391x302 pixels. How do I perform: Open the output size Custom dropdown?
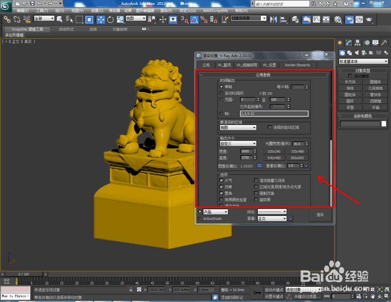click(238, 143)
